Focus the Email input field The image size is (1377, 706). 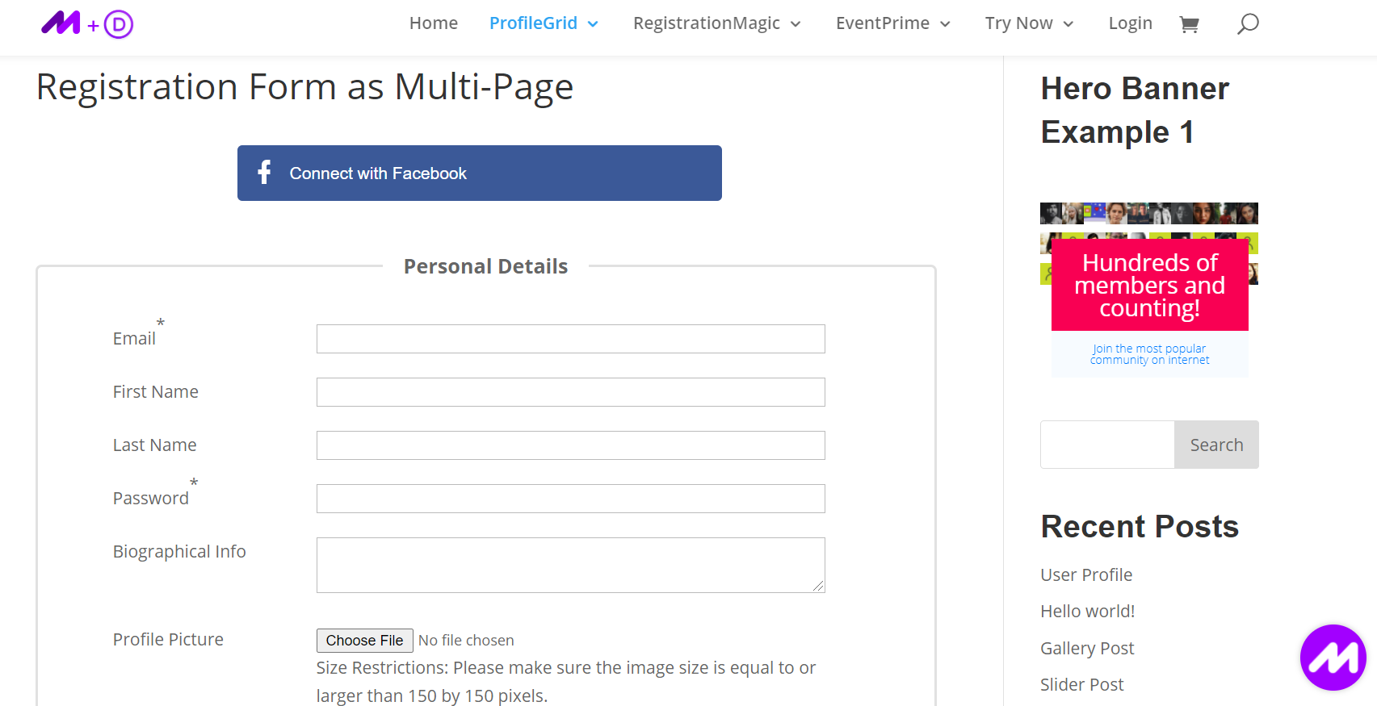[571, 339]
